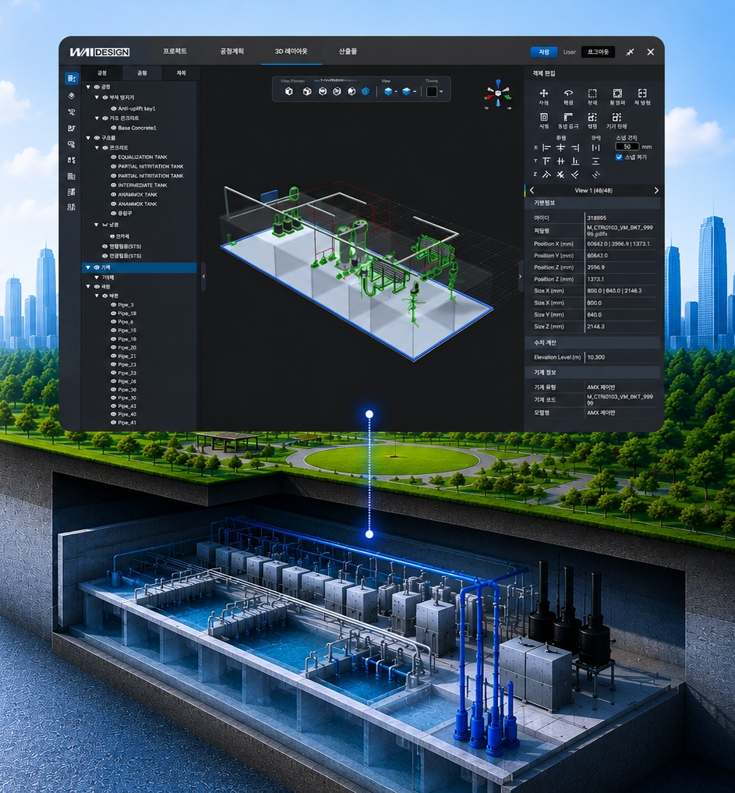Toggle the snap enable checkbox
This screenshot has height=793, width=735.
click(619, 158)
